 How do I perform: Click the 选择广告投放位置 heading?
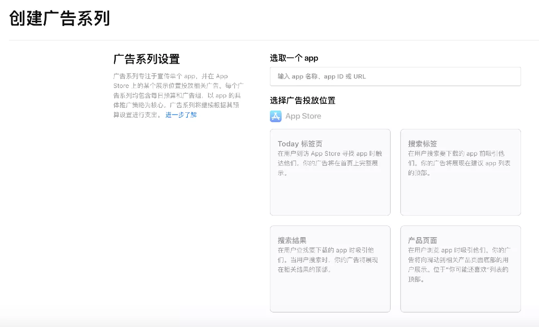302,101
